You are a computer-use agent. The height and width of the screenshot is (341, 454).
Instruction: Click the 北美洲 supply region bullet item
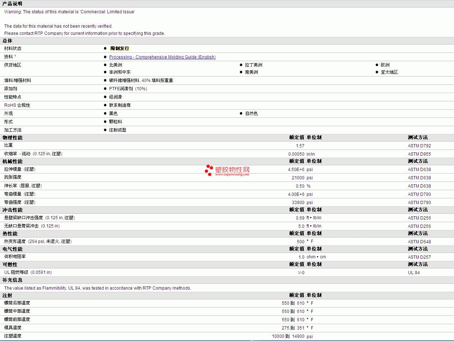pos(115,65)
